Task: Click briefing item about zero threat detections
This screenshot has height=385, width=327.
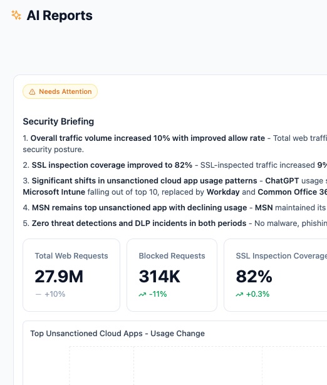Action: pos(175,223)
